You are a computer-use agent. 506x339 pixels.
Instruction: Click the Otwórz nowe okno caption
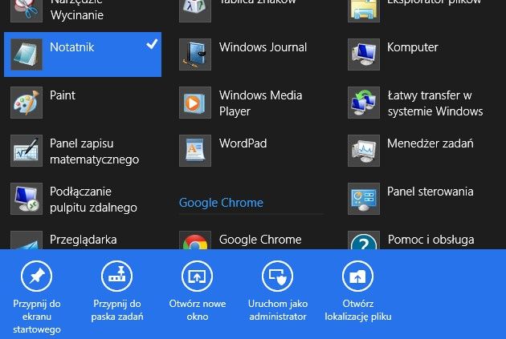pyautogui.click(x=198, y=310)
